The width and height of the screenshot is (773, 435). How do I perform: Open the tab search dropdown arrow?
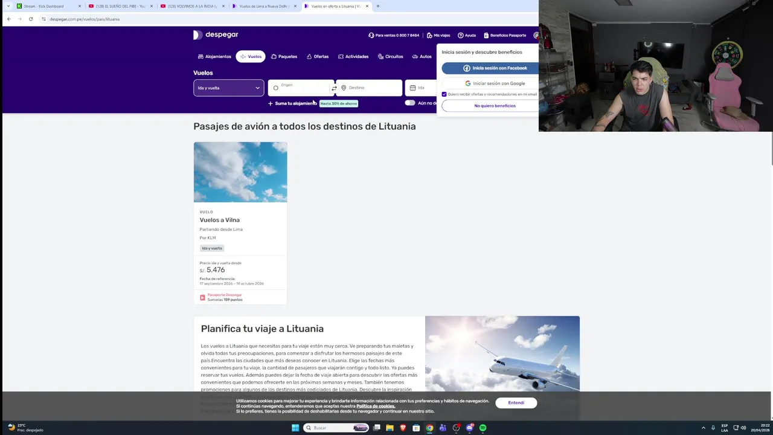click(8, 6)
